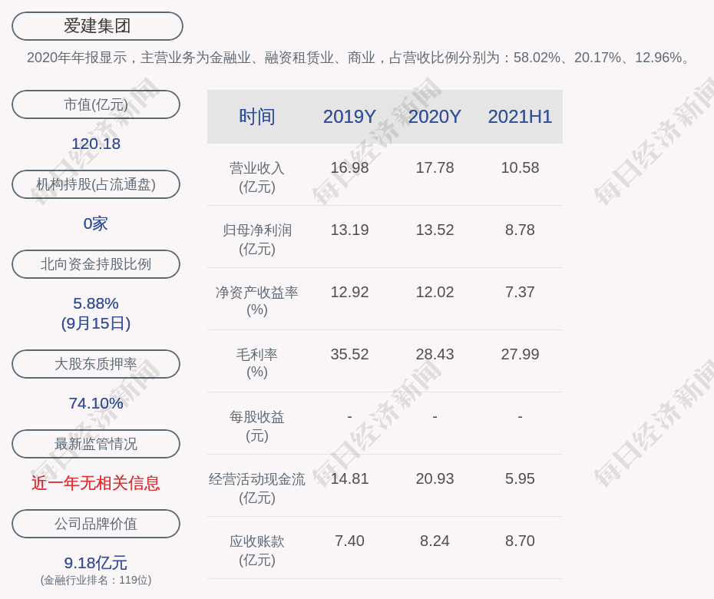Select the 市值(亿元) label pill
The width and height of the screenshot is (714, 599).
96,104
